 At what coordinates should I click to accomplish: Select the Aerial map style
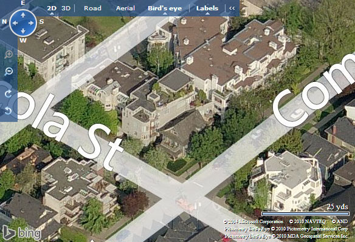tap(125, 8)
